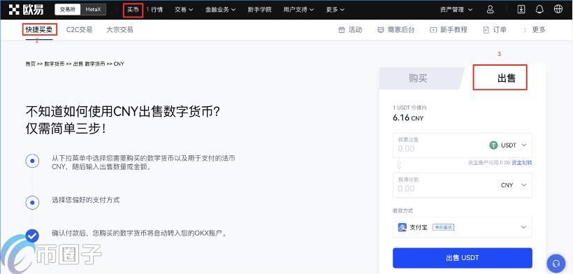Open the user profile icon
573x274 pixels.
pyautogui.click(x=491, y=10)
